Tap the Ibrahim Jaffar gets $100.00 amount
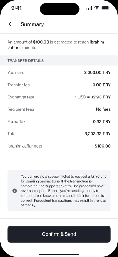The height and width of the screenshot is (257, 118). point(103,146)
